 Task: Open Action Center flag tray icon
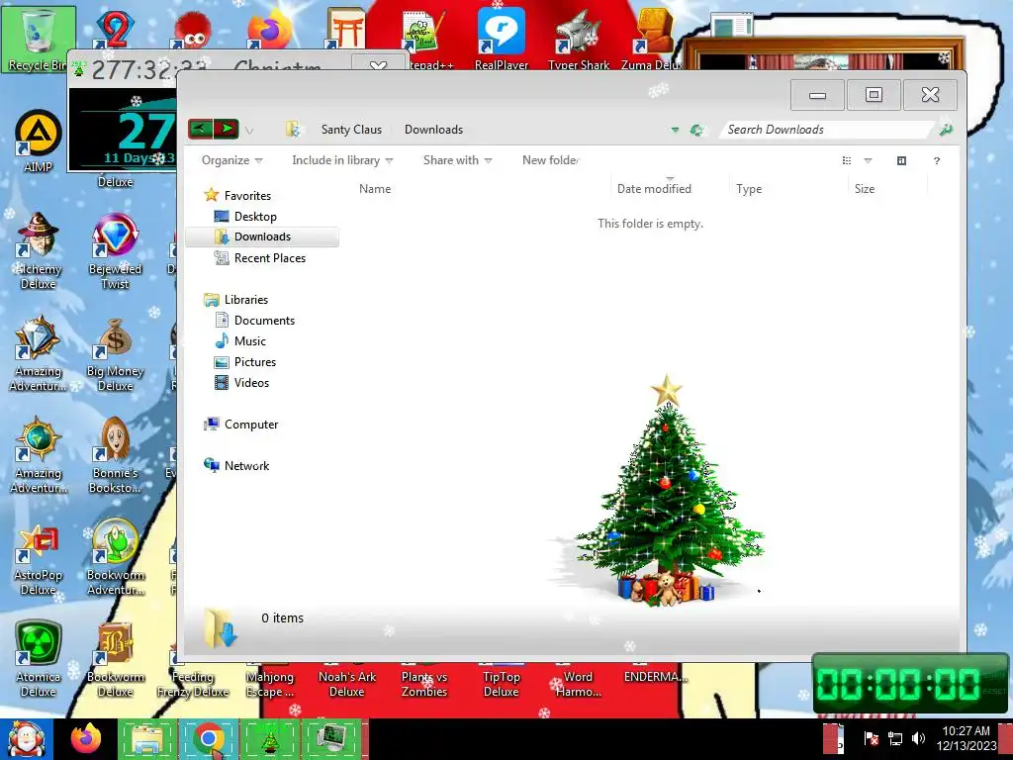click(871, 738)
